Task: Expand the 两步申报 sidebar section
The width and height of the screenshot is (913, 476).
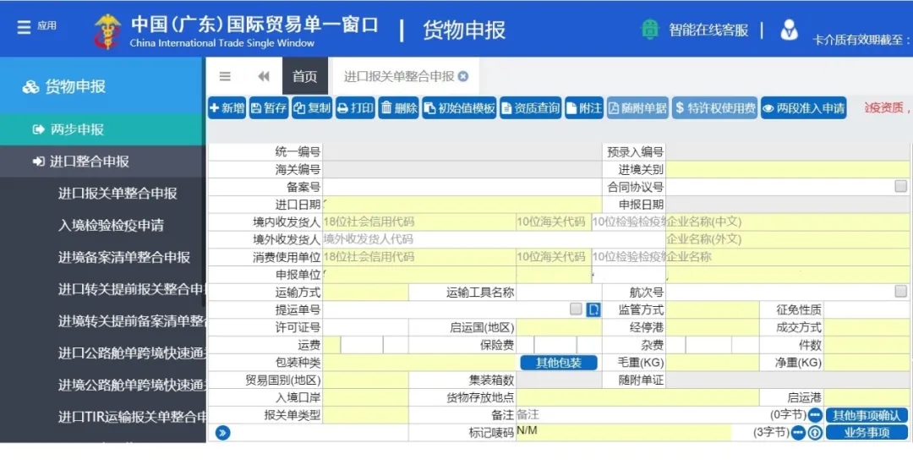Action: click(x=77, y=129)
